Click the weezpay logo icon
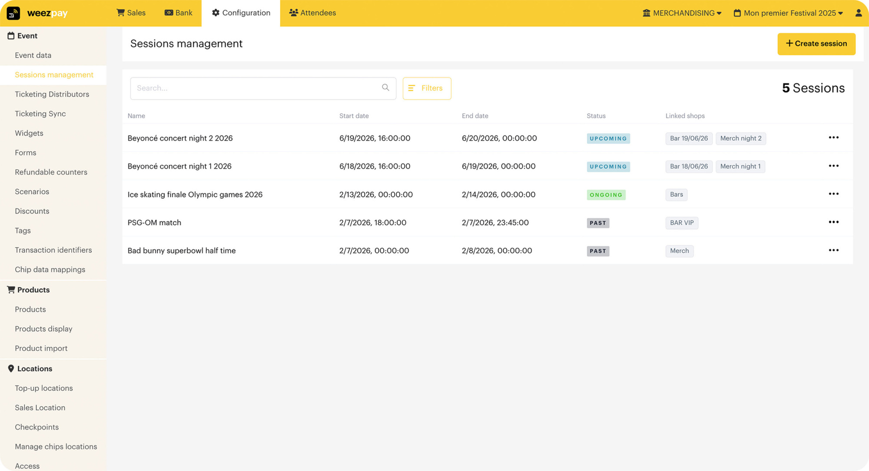The image size is (869, 471). 14,13
